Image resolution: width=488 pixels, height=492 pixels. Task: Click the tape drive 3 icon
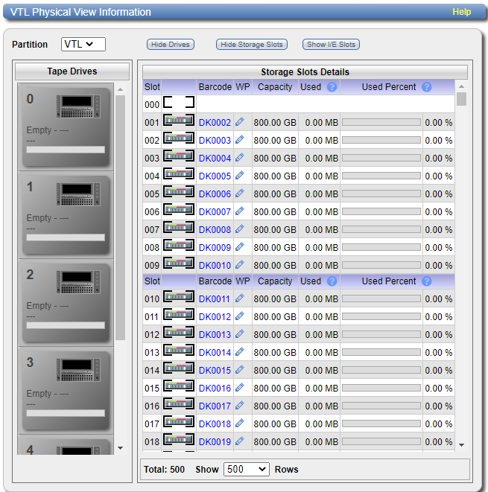click(78, 370)
